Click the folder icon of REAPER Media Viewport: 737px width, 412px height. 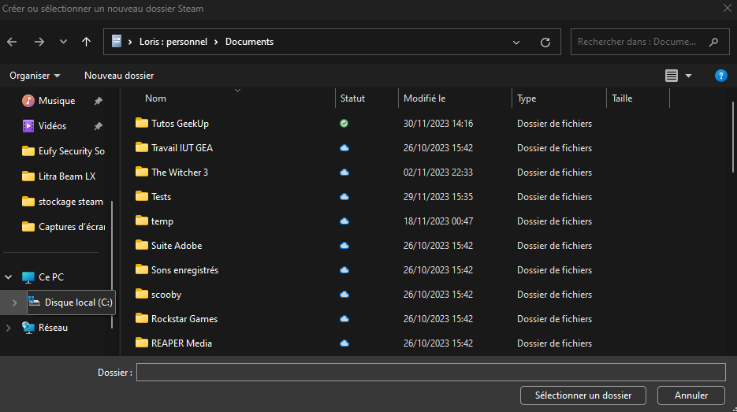[x=141, y=343]
